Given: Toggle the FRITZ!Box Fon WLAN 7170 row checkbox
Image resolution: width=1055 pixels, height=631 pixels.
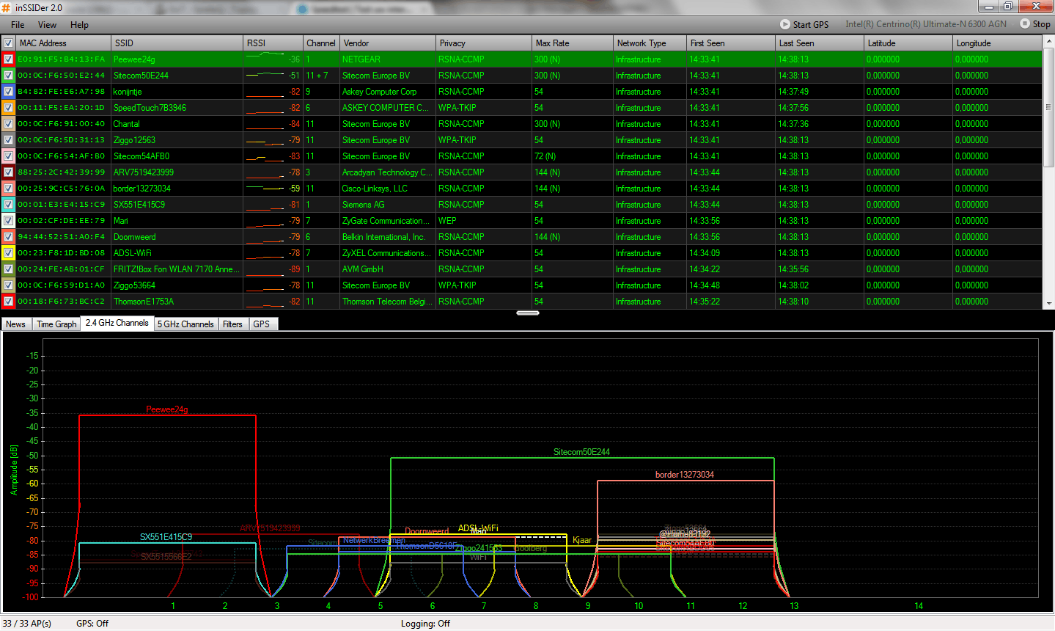Looking at the screenshot, I should tap(8, 269).
